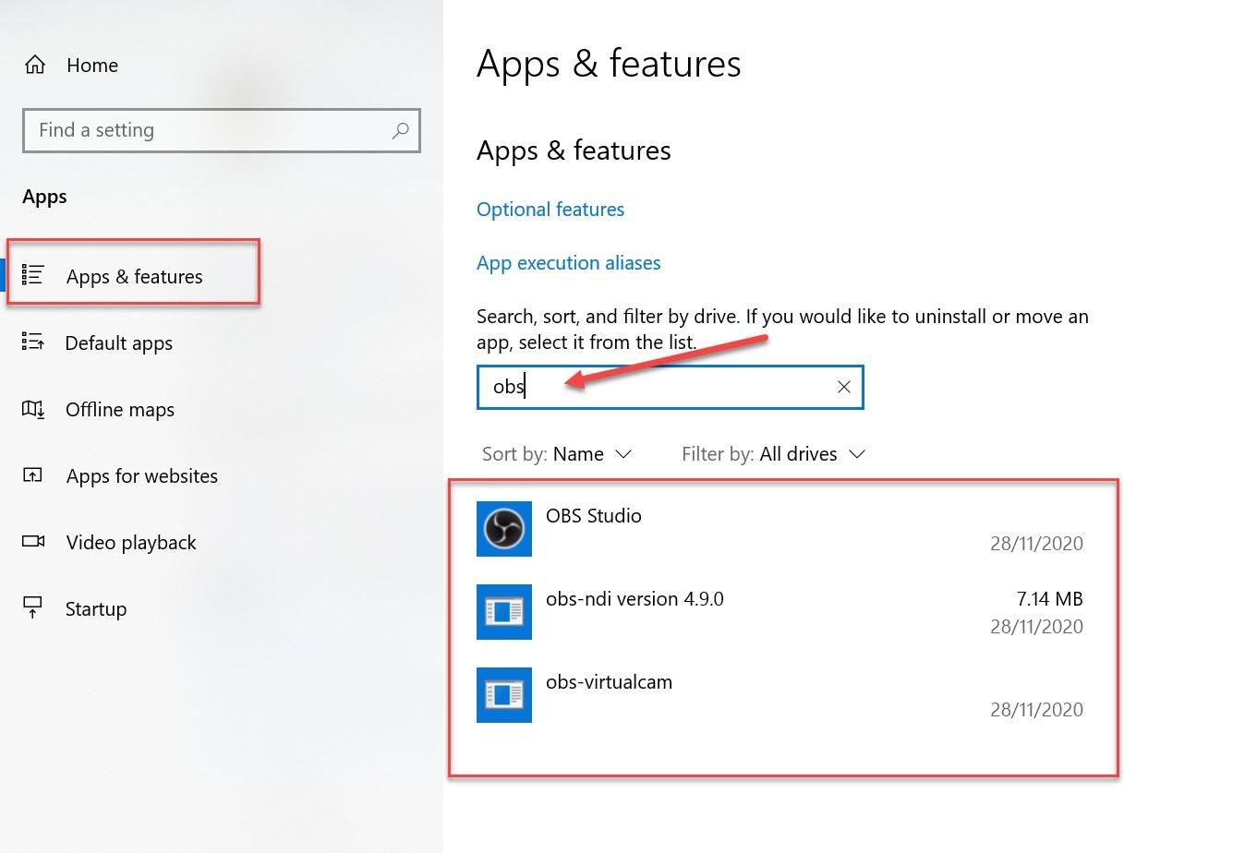Open the Sort by Name dropdown

tap(557, 454)
